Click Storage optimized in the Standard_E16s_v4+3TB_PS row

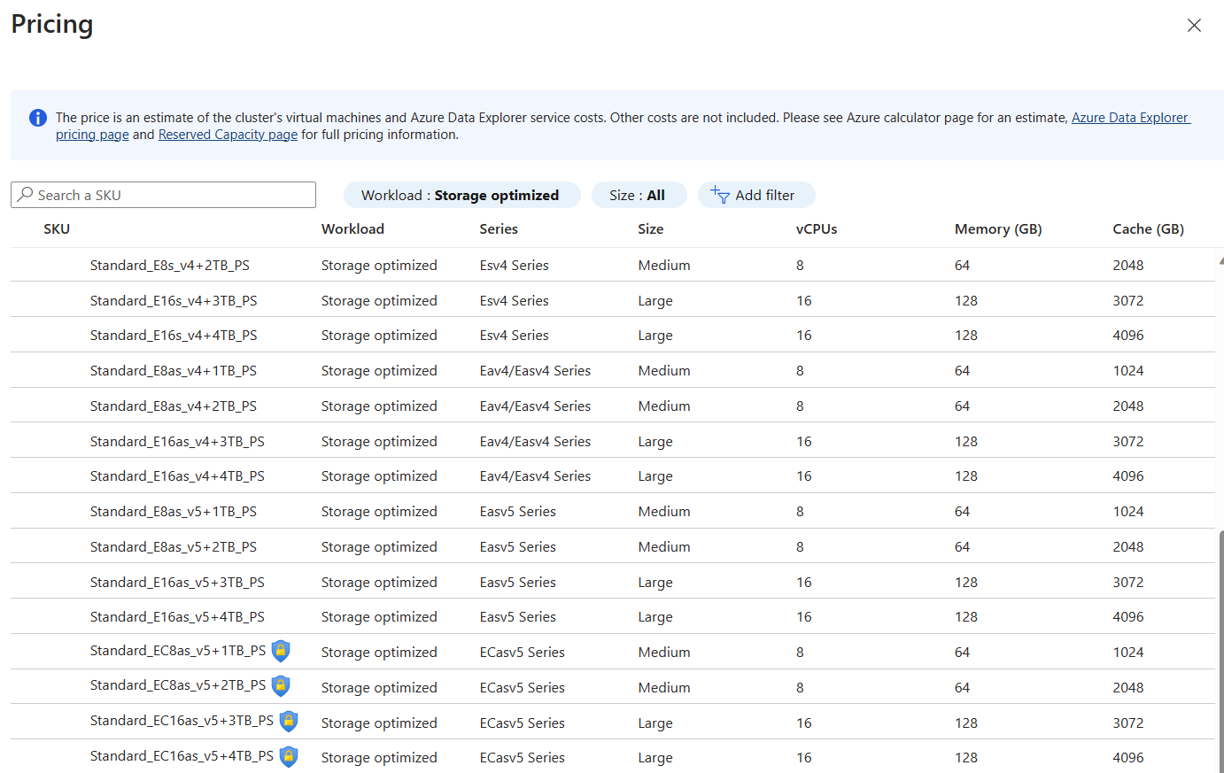379,300
